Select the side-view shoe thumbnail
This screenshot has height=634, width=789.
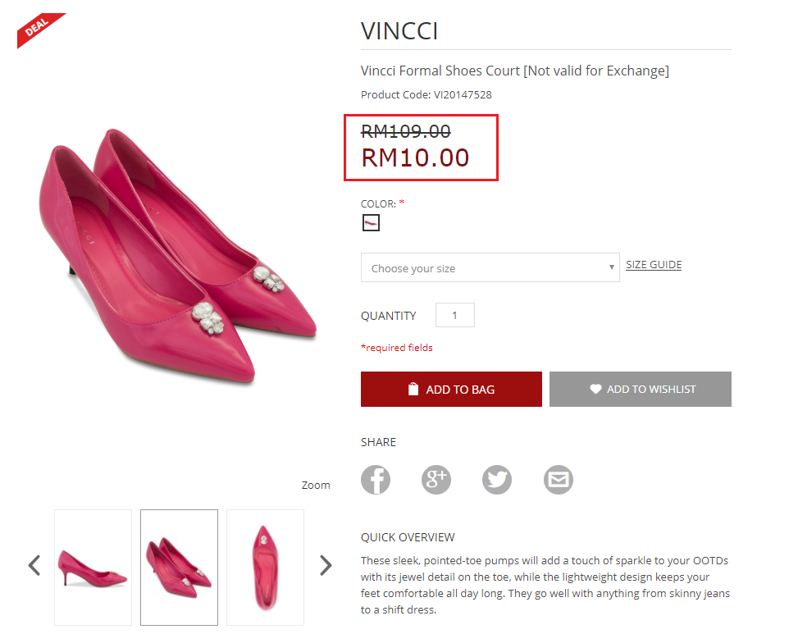click(x=93, y=567)
